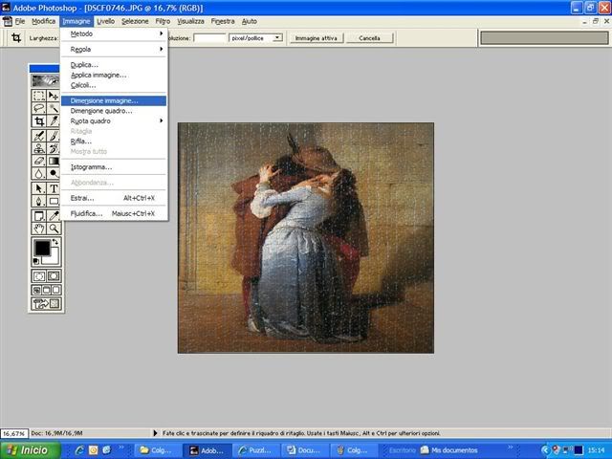The image size is (612, 459).
Task: Select the Clone Stamp tool
Action: coord(38,148)
